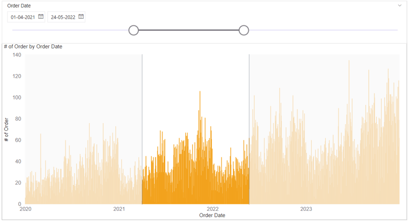Click the y-axis label 120

click(17, 76)
